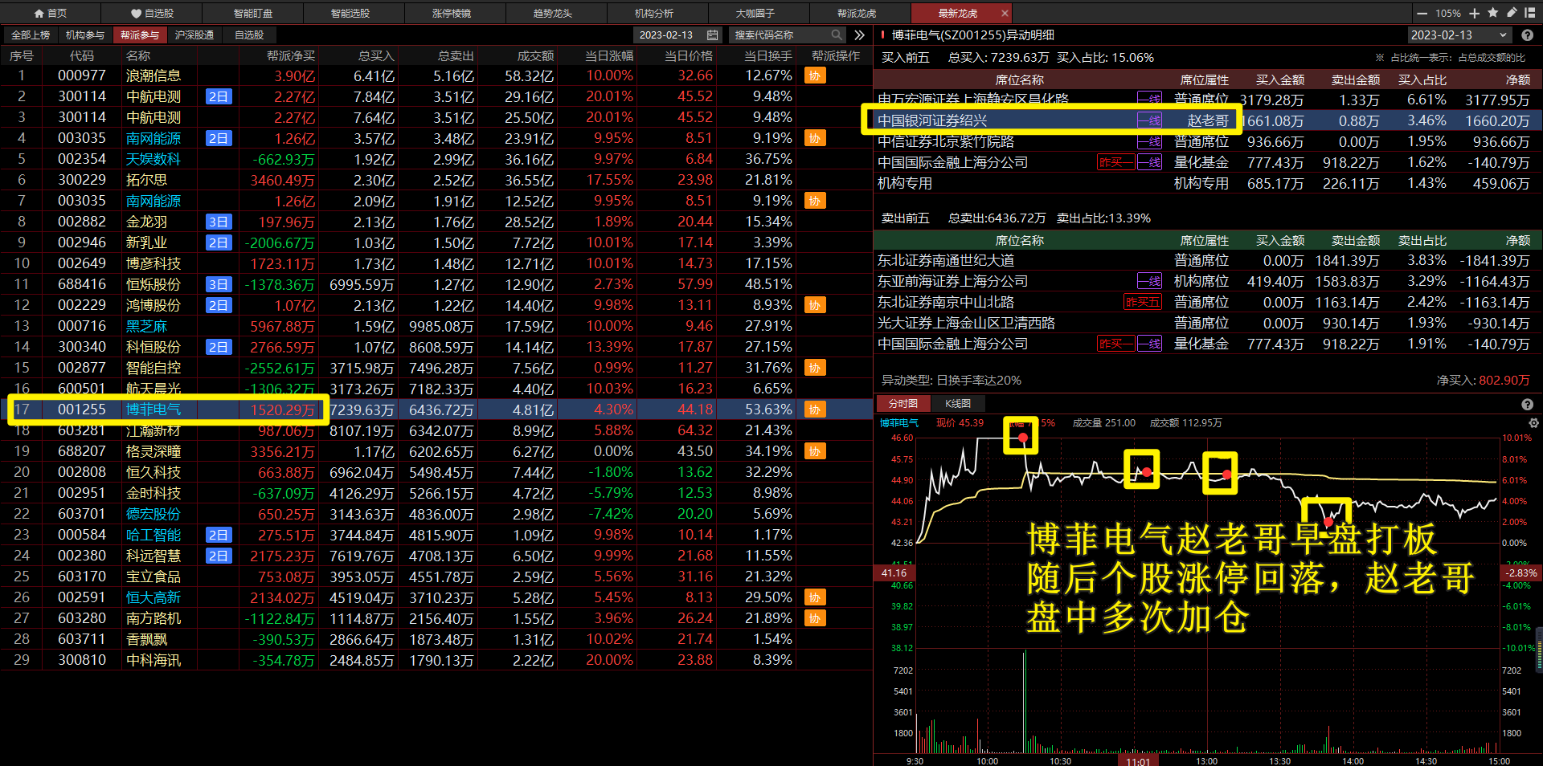1543x766 pixels.
Task: Sort by 帮派净买 column header
Action: pyautogui.click(x=291, y=56)
